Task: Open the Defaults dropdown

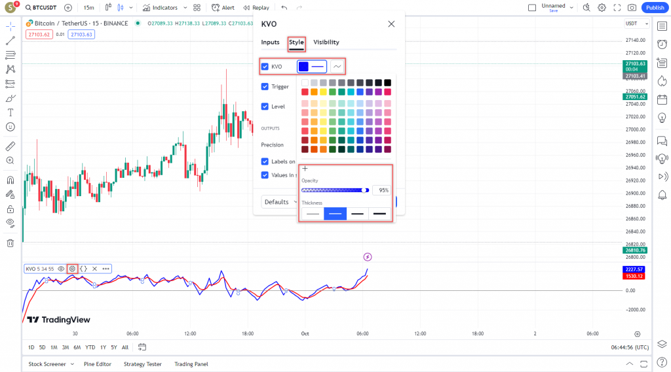Action: [x=280, y=202]
